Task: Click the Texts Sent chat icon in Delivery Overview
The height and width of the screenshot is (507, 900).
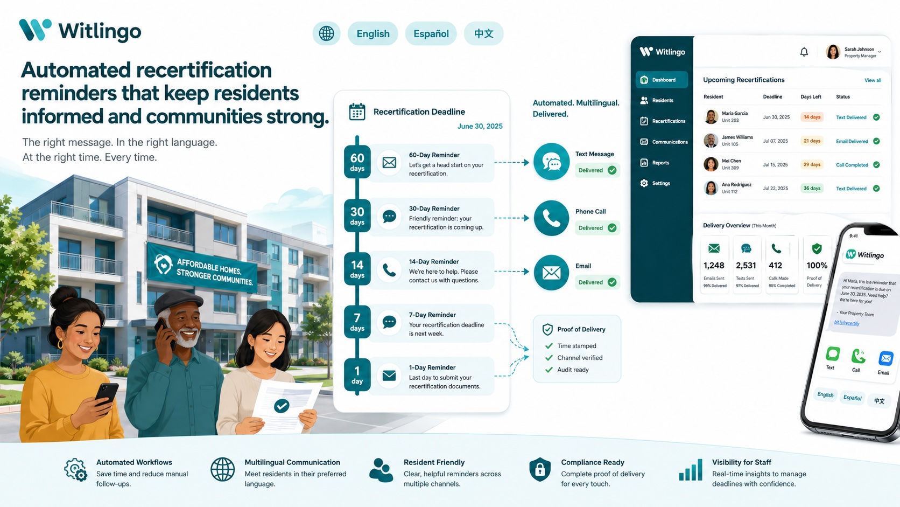Action: [x=746, y=248]
